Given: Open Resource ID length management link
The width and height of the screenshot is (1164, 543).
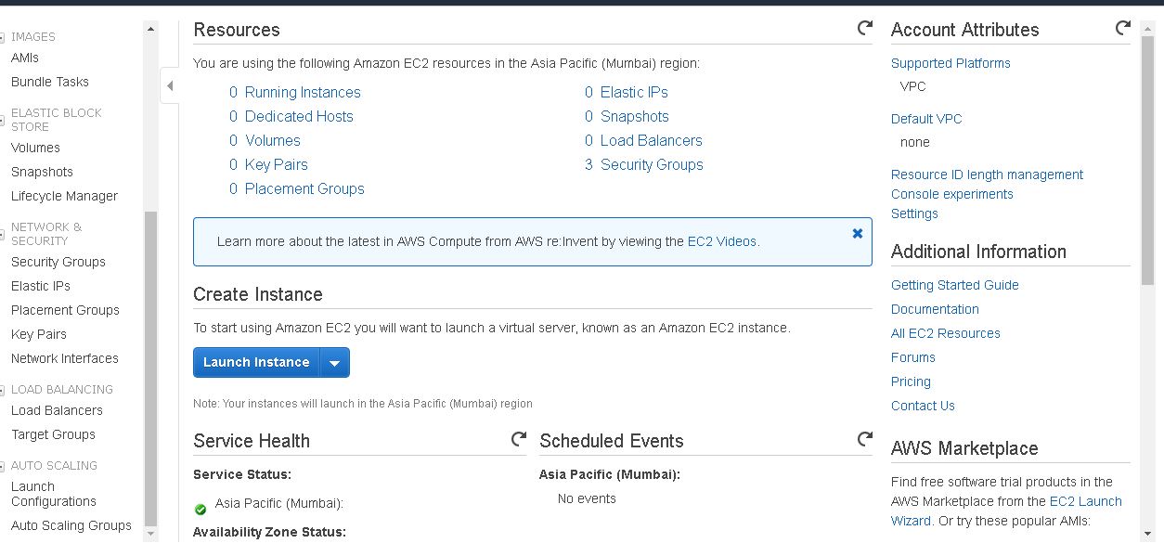Looking at the screenshot, I should coord(987,175).
